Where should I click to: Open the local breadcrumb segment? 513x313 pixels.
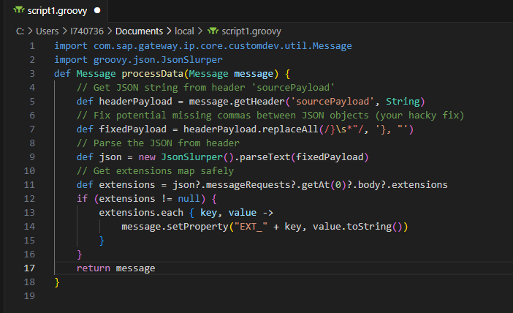[184, 31]
